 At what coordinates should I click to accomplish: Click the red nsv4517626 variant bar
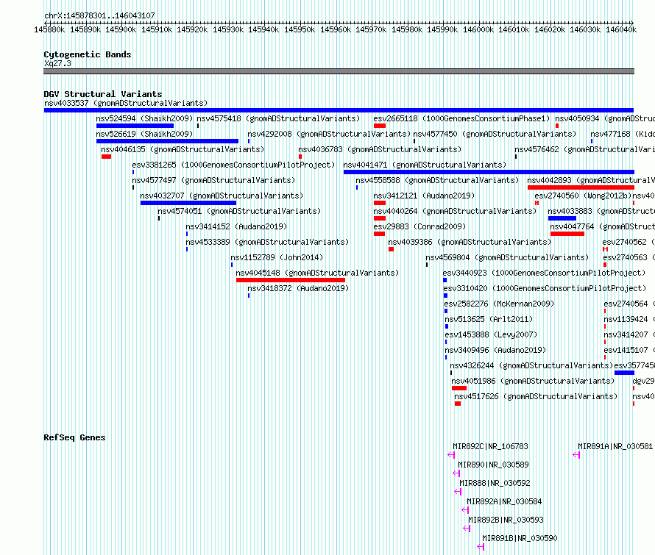point(458,404)
